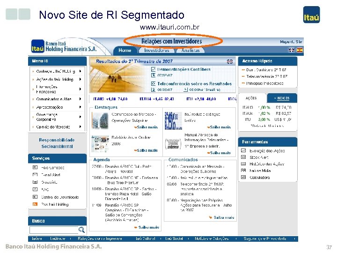Click Saiba mais in Agenda section
Viewport: 337px width, 253px height.
(147, 227)
